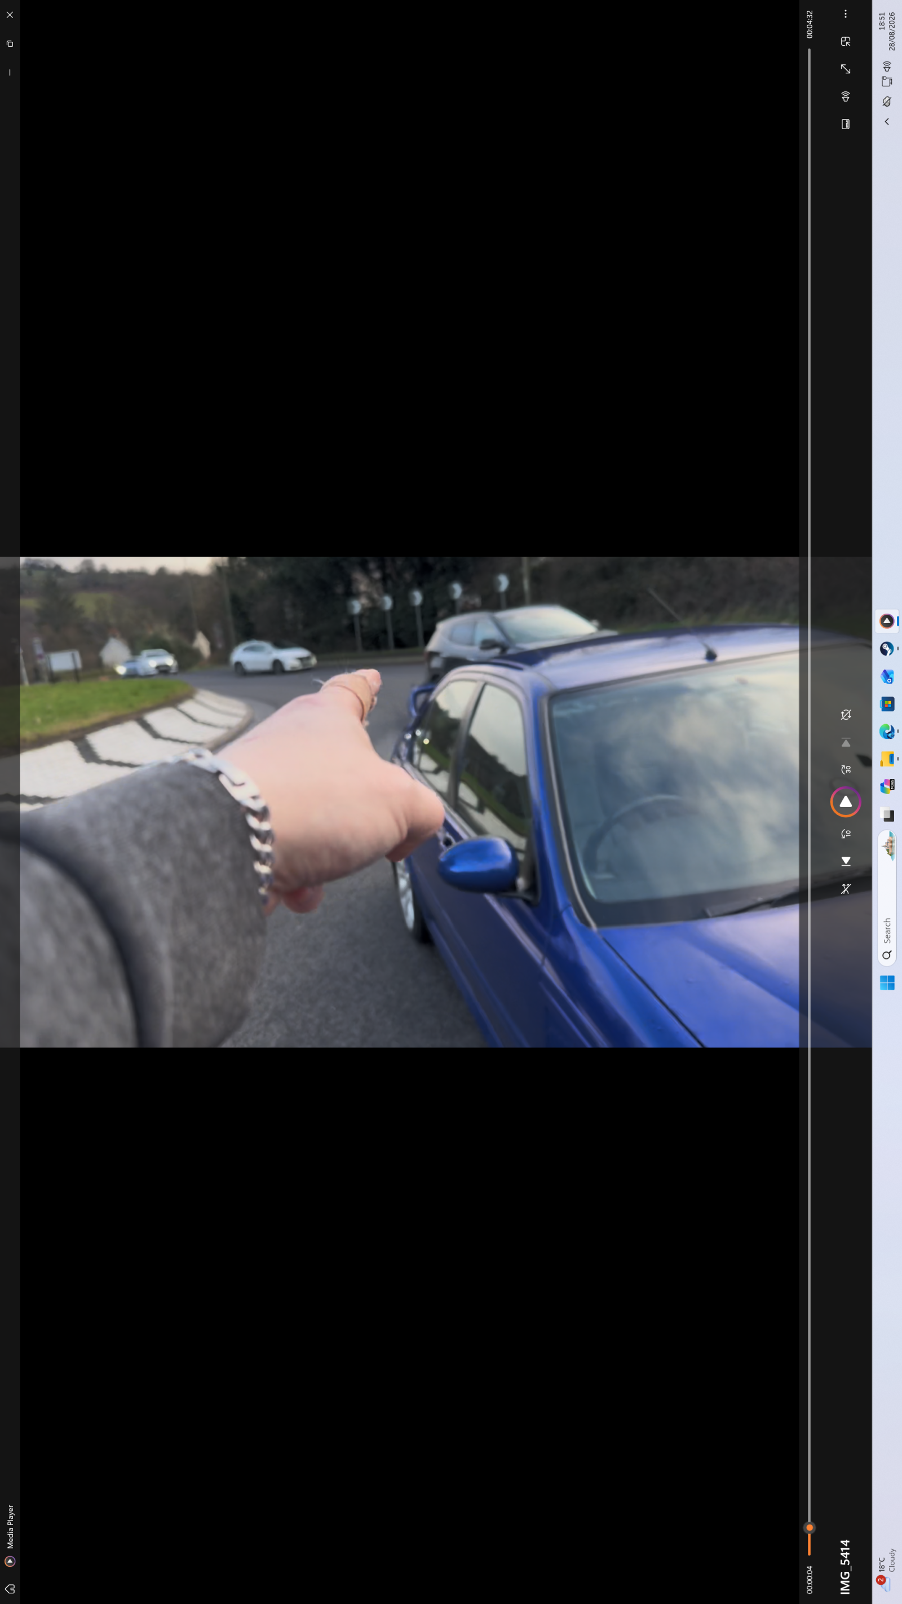This screenshot has height=1604, width=902.
Task: Click the crossed-out icon in system tray
Action: (x=887, y=101)
